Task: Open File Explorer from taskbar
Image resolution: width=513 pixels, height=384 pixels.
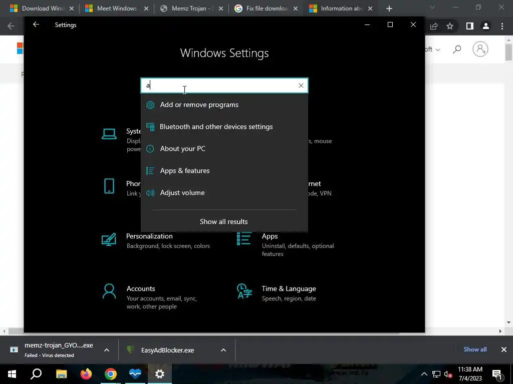Action: [61, 374]
